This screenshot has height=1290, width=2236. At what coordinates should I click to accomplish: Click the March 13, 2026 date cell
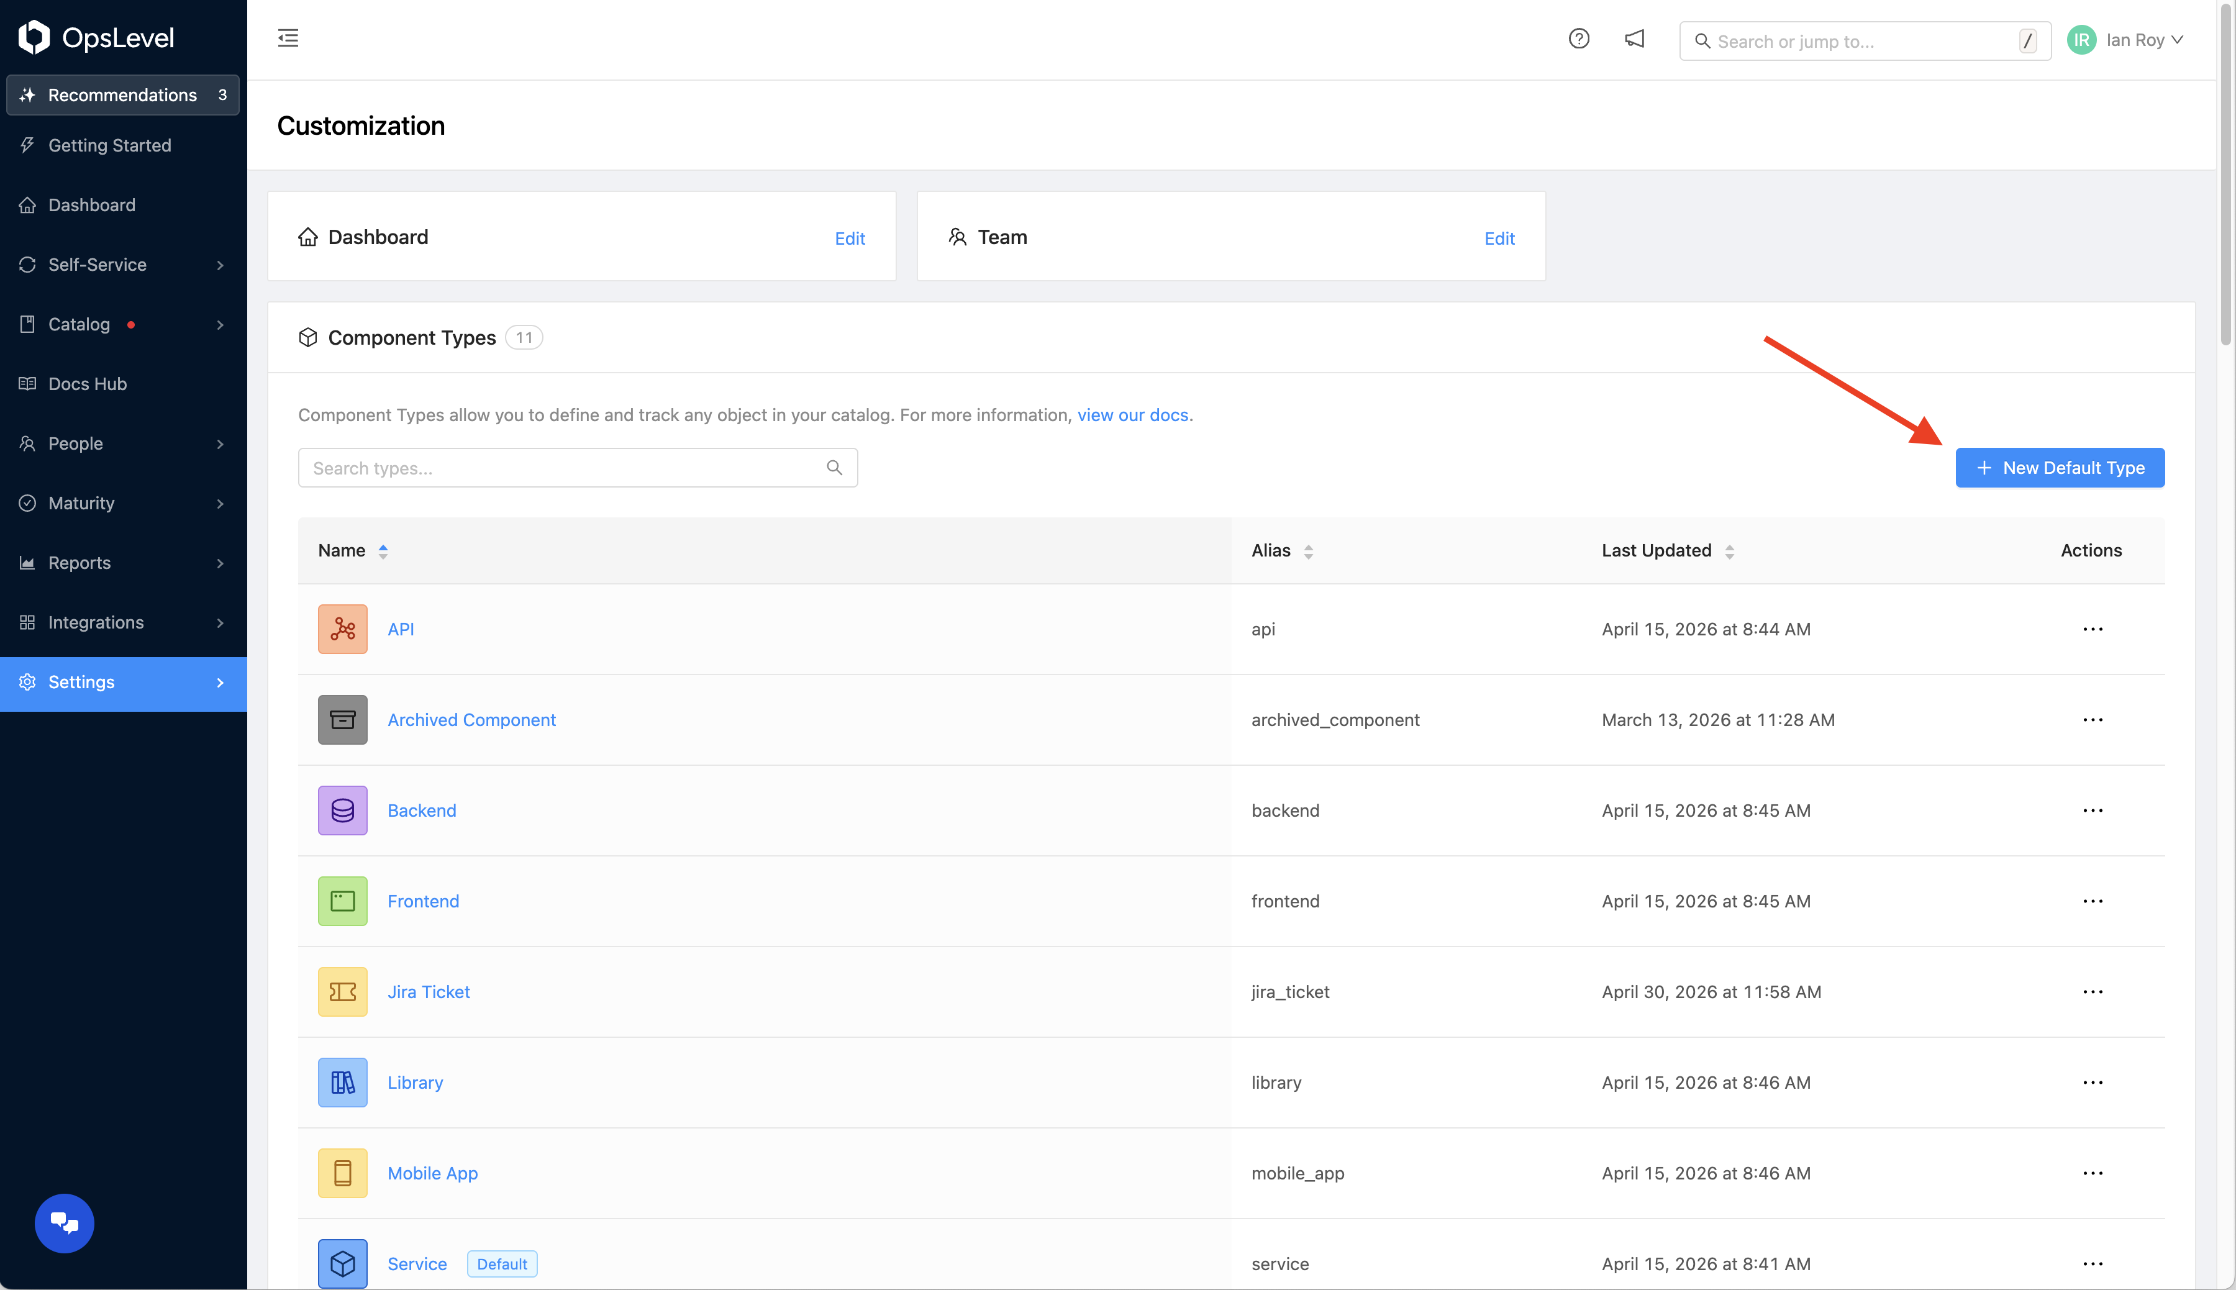tap(1718, 719)
